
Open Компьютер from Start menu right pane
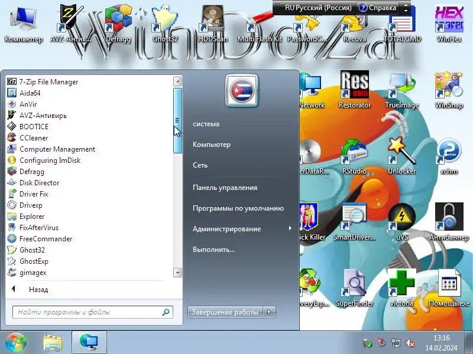coord(212,145)
